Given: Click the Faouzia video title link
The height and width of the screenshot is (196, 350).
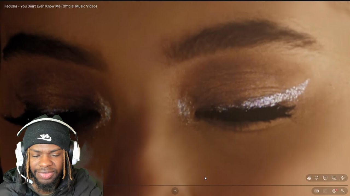Looking at the screenshot, I should click(x=51, y=6).
